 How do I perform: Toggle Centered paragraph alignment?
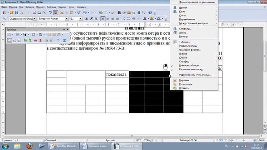[x=108, y=19]
